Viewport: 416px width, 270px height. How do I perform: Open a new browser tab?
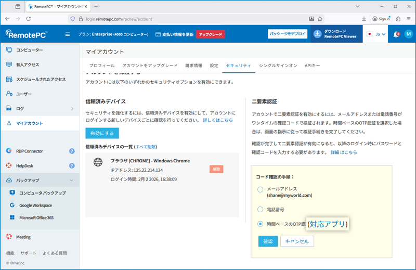(x=96, y=7)
